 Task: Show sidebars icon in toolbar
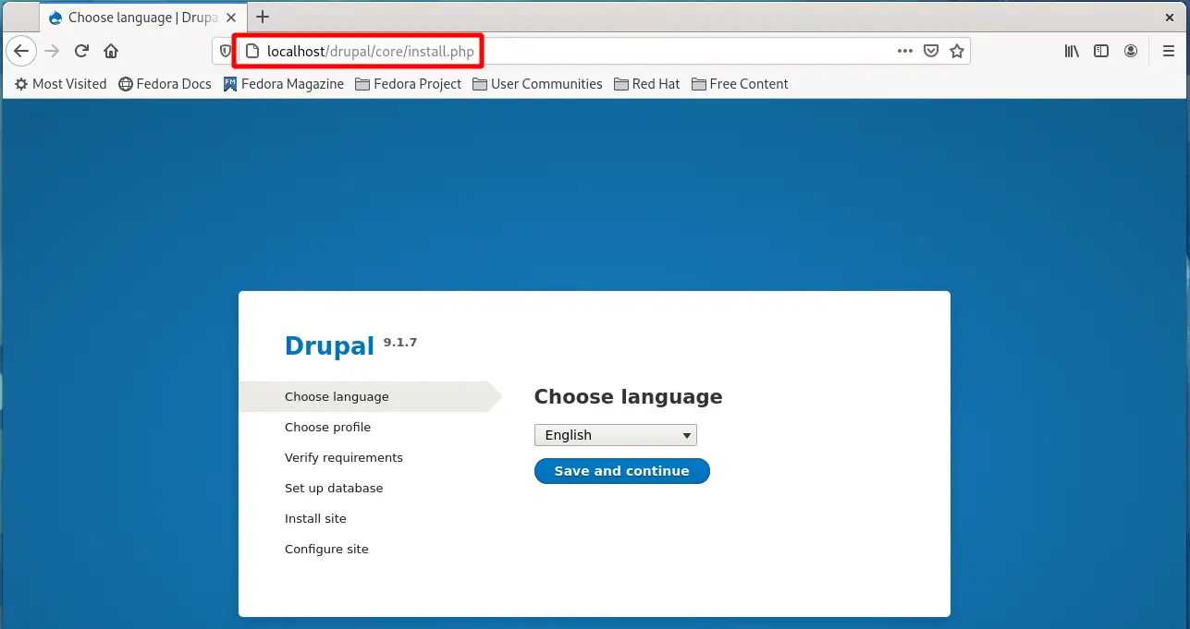coord(1101,51)
